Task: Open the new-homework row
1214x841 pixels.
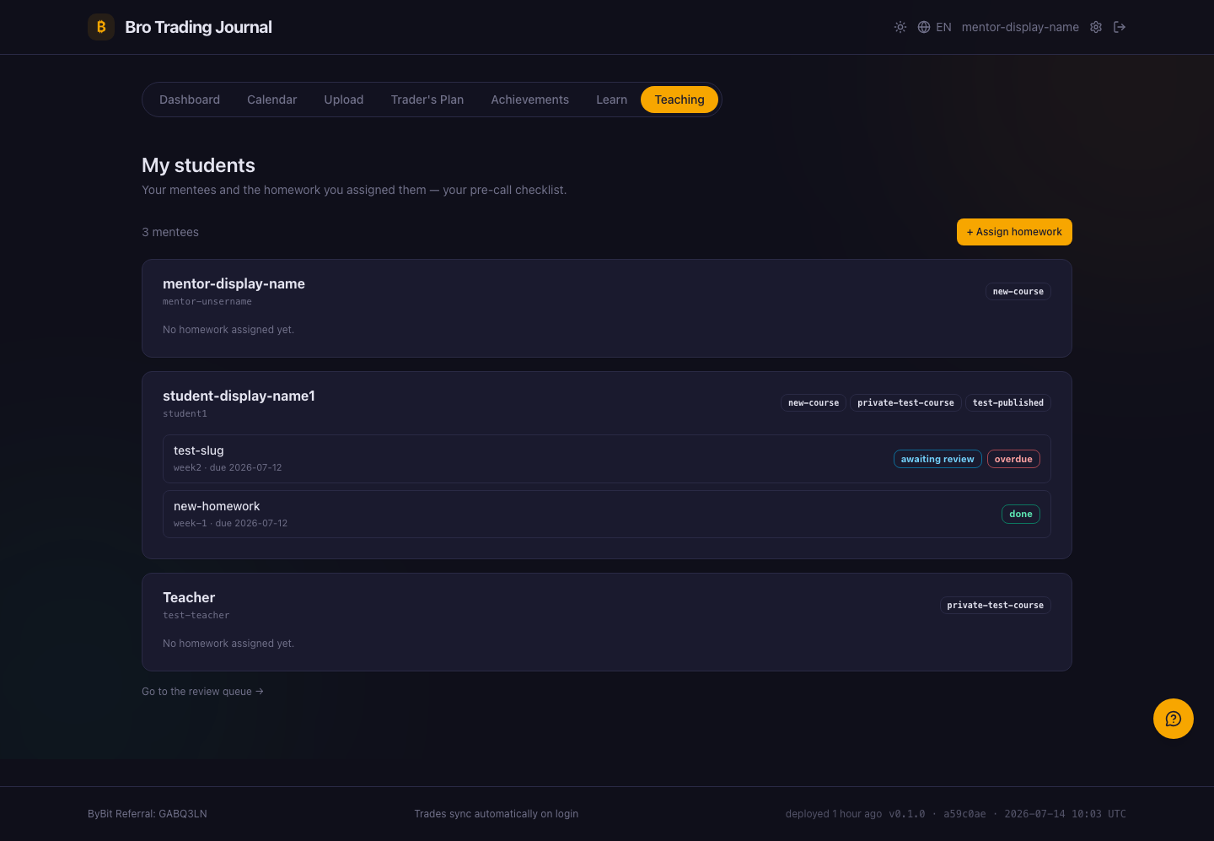Action: pos(607,514)
